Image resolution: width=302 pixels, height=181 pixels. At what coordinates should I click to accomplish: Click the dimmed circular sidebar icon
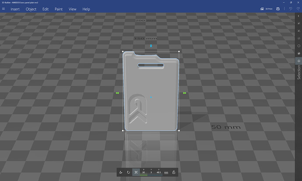(299, 38)
